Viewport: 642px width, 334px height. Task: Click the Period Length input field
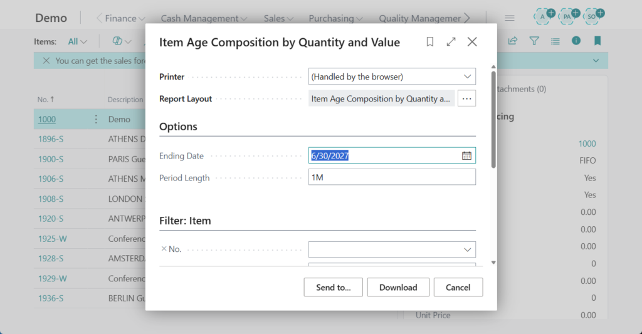[392, 177]
